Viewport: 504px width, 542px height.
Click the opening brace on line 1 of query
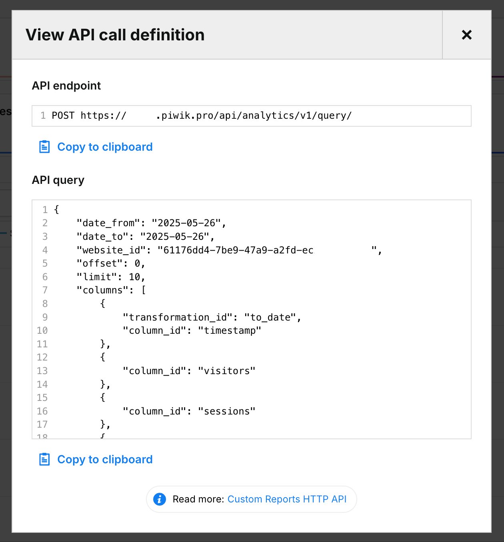(x=56, y=209)
